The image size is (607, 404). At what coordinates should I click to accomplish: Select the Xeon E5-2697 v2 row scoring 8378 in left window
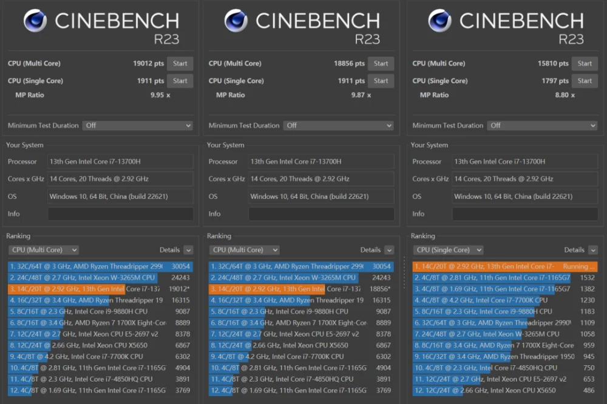(100, 334)
